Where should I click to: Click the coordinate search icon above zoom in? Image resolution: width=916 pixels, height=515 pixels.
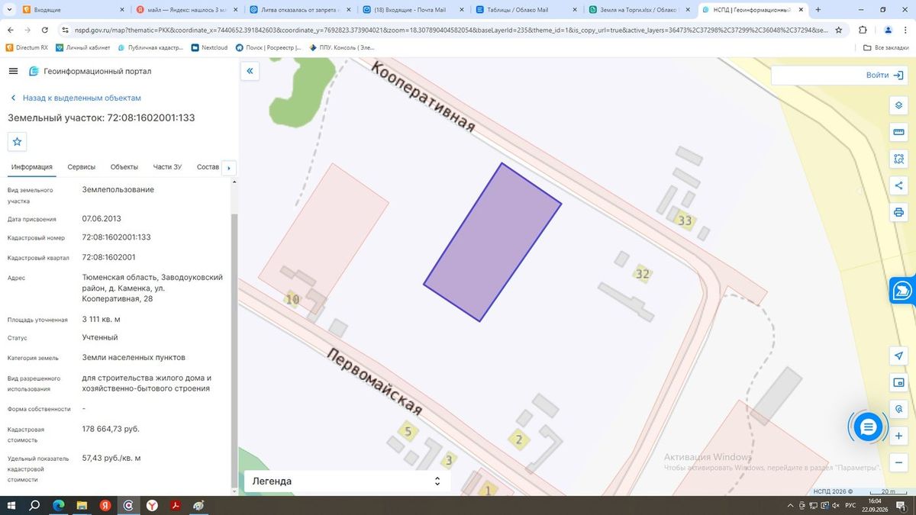[x=898, y=409]
